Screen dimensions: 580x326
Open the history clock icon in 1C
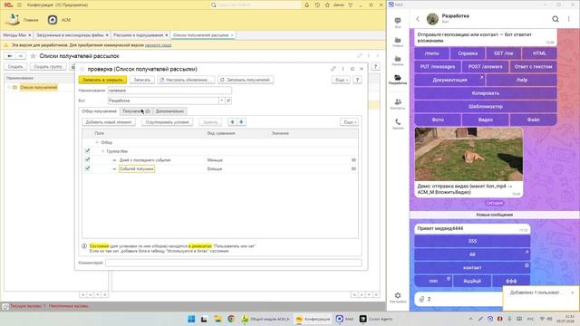pyautogui.click(x=317, y=5)
